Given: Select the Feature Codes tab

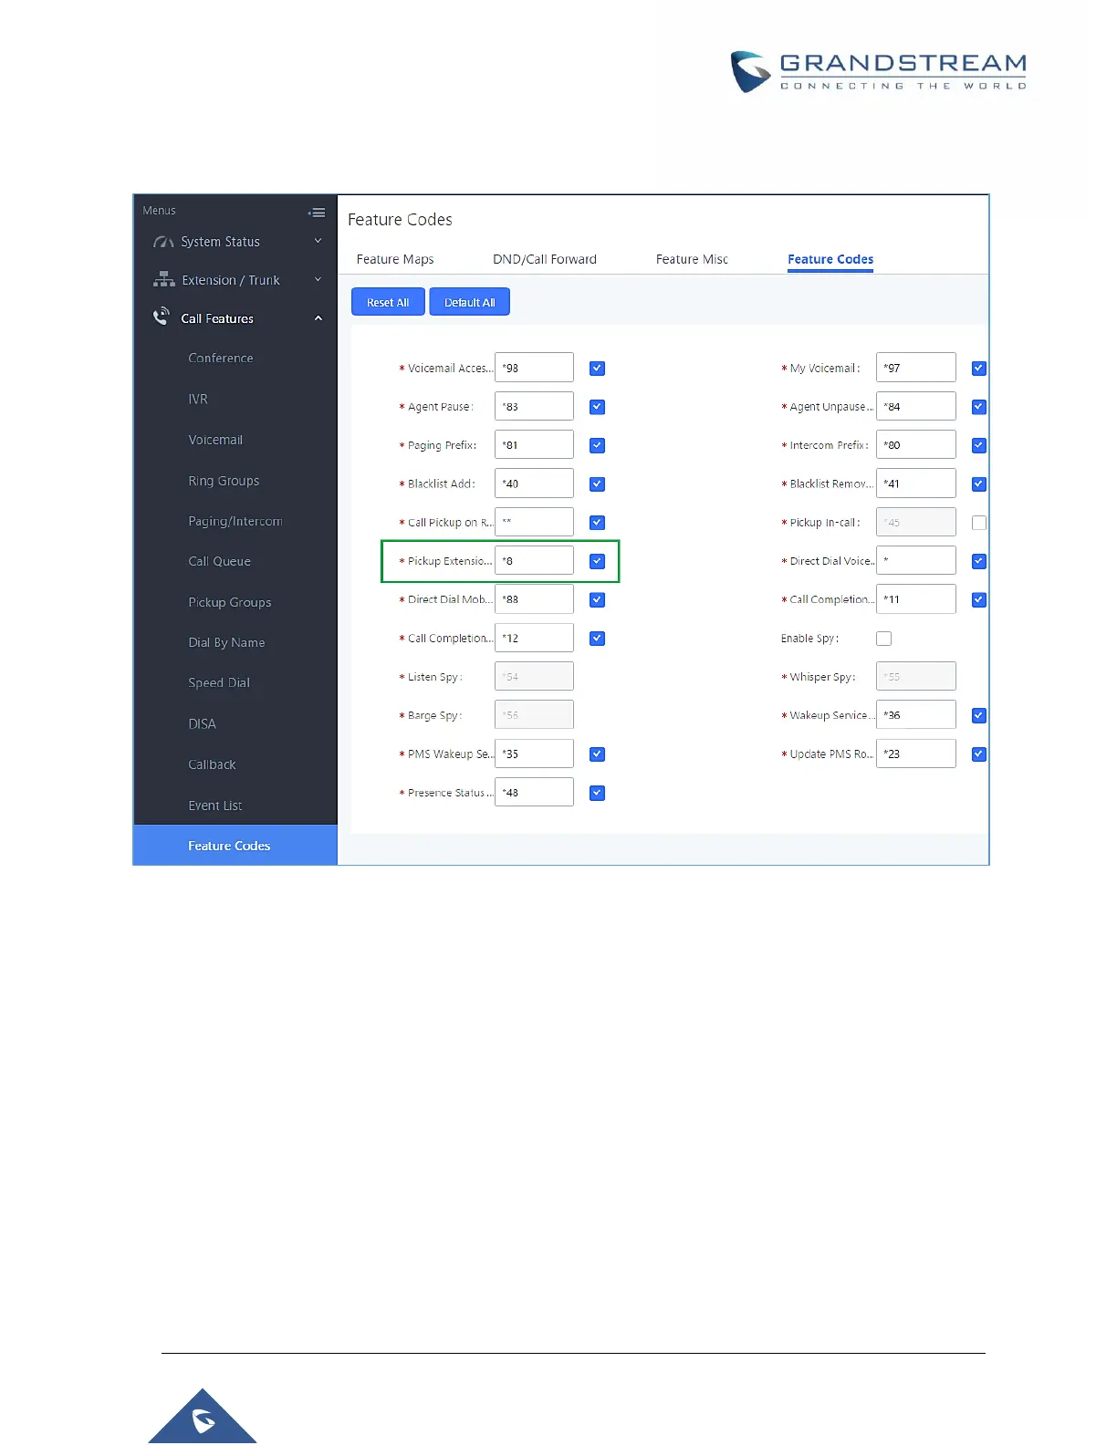Looking at the screenshot, I should coord(830,259).
